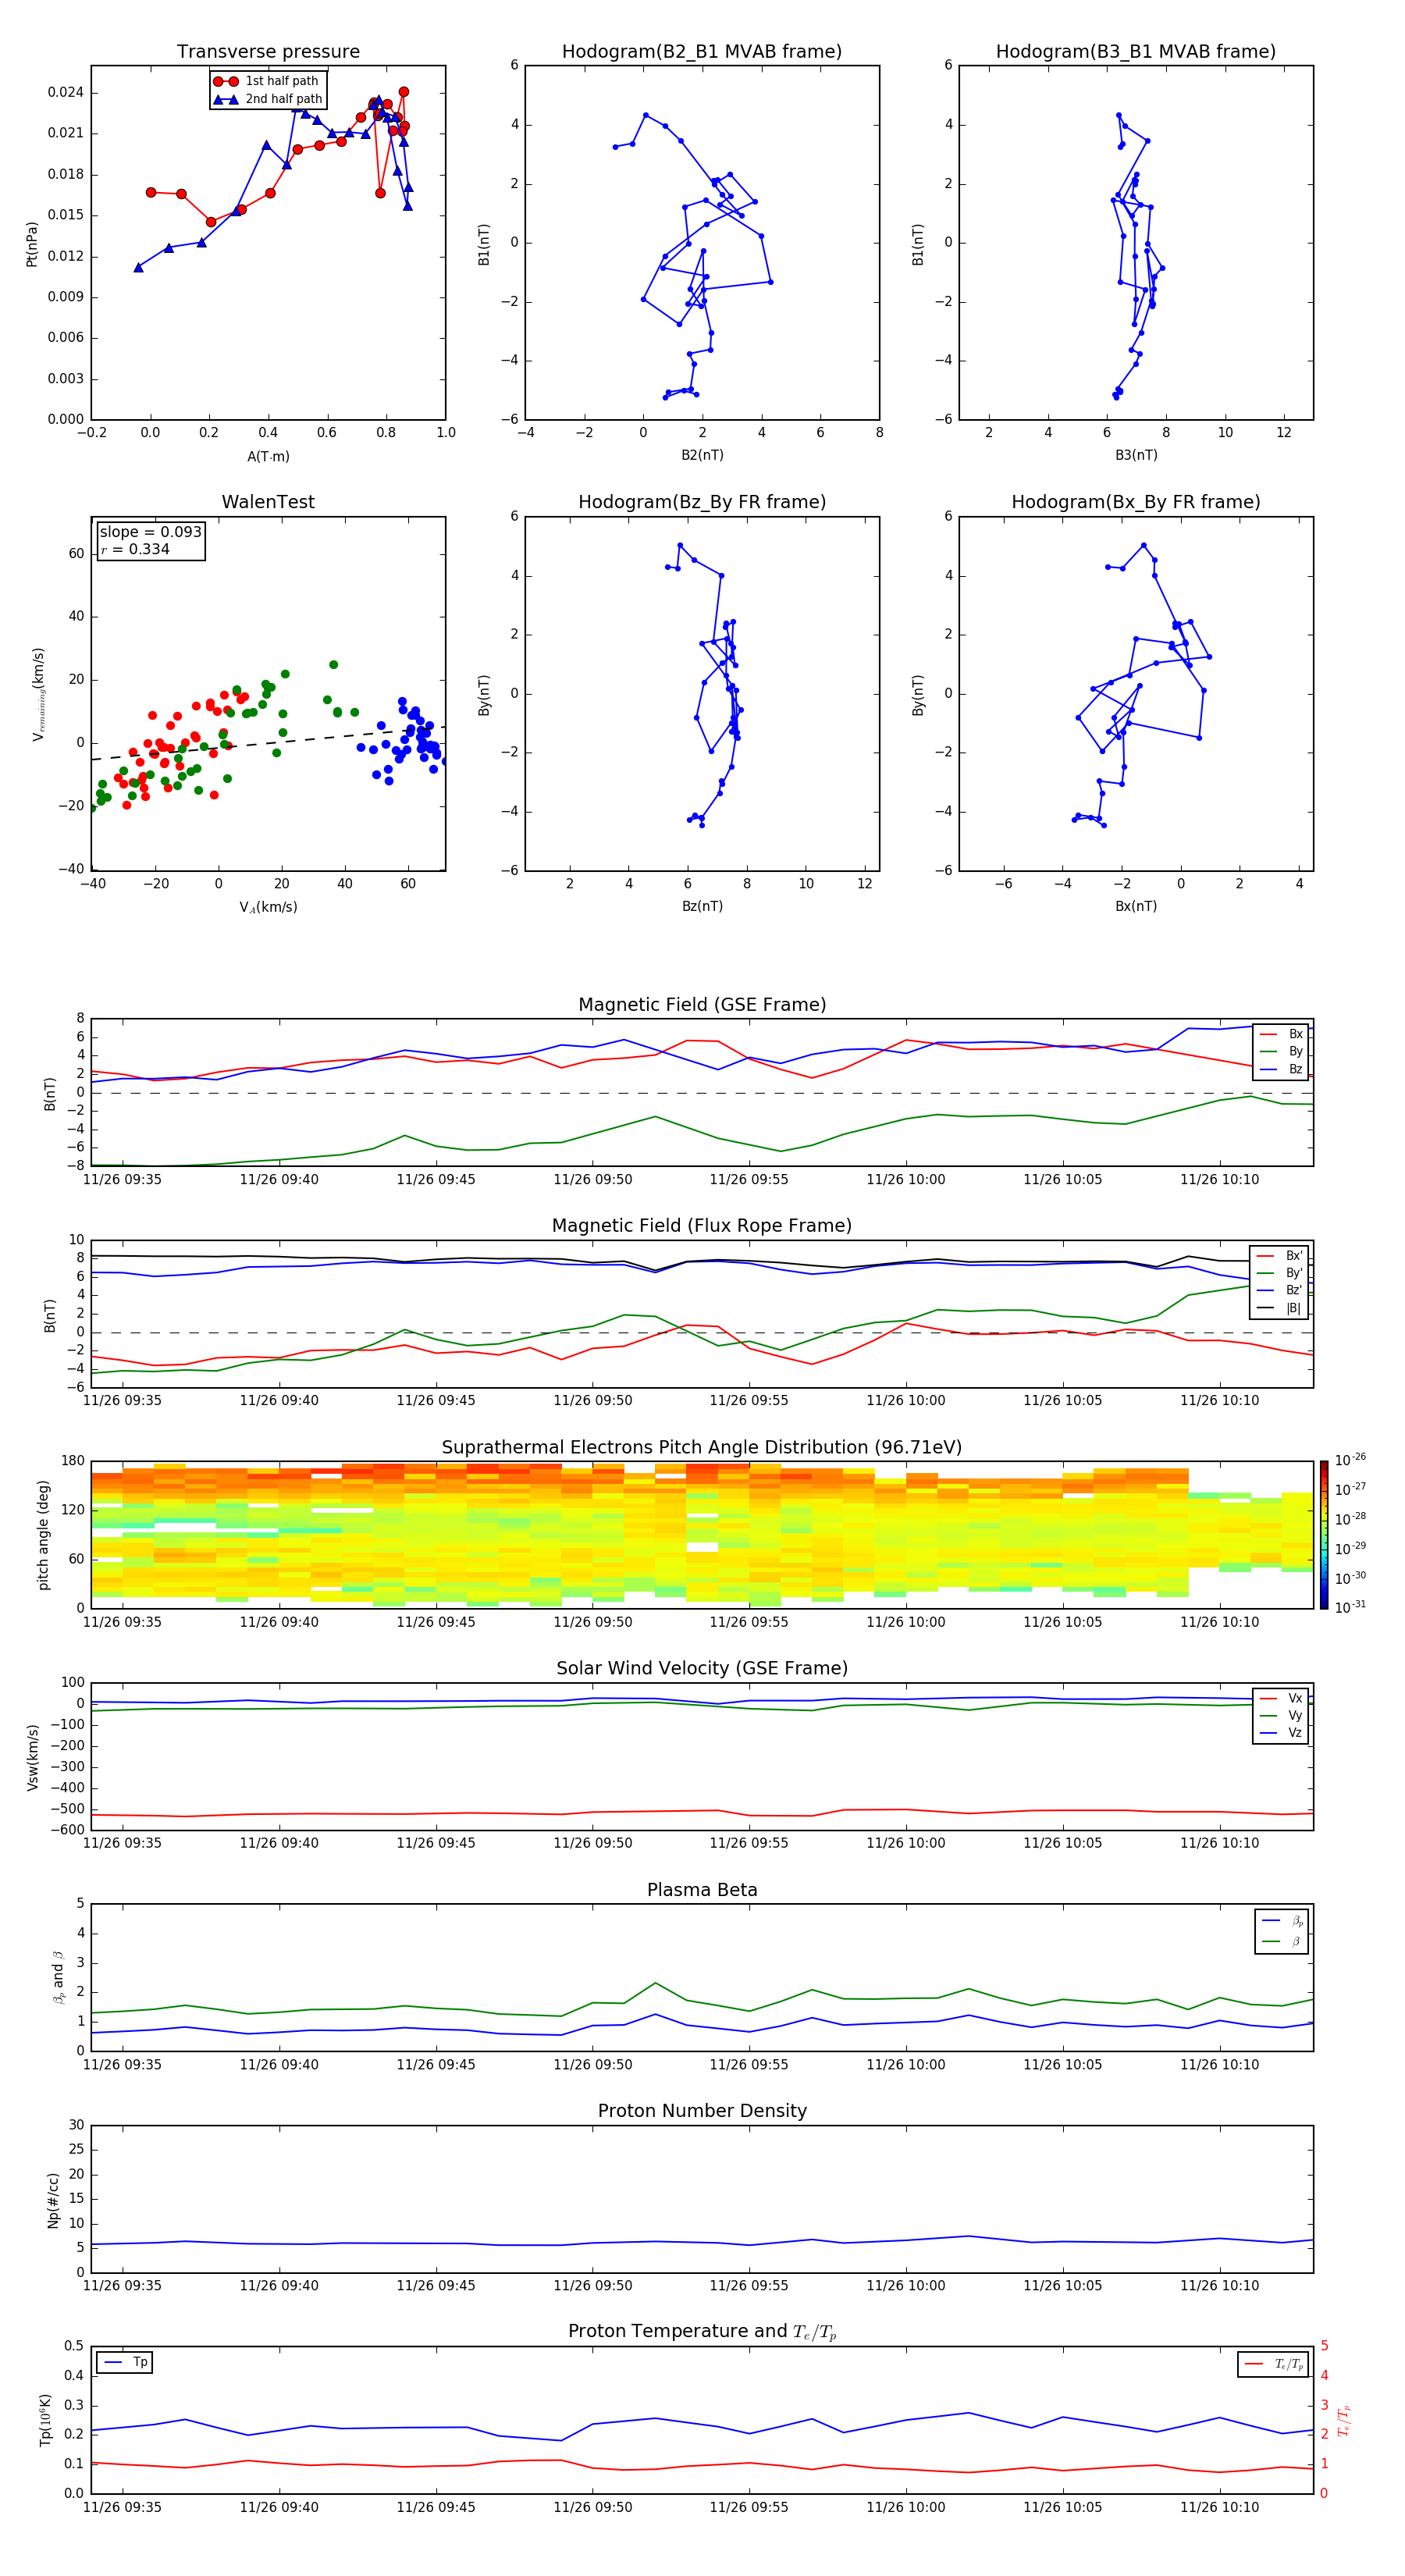1405x2576 pixels.
Task: Click the Suprathermal Electrons Pitch Angle Distribution title
Action: coord(702,1448)
